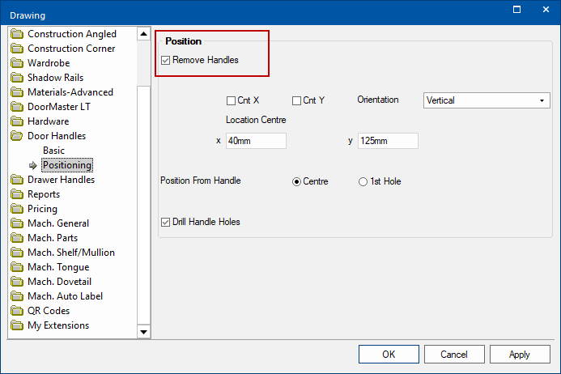
Task: Toggle the Drill Handle Holes checkbox
Action: (166, 222)
